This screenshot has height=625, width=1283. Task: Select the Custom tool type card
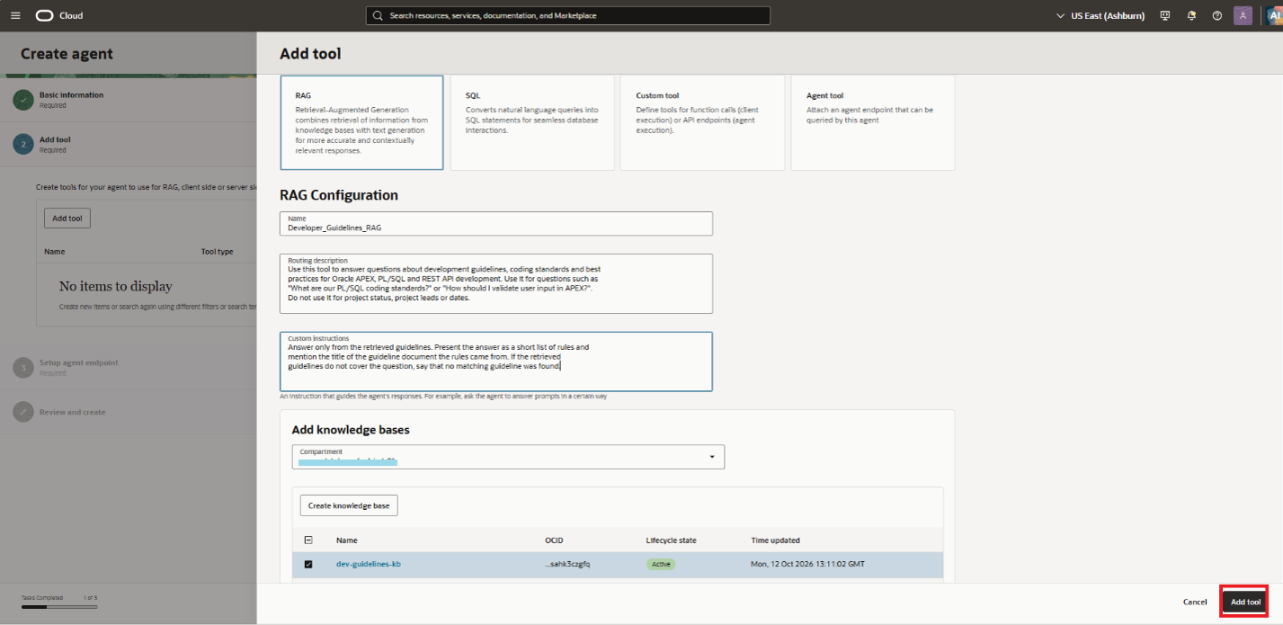pyautogui.click(x=702, y=122)
